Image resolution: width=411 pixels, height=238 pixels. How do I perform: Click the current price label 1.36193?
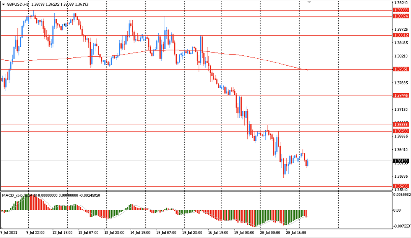coord(401,161)
